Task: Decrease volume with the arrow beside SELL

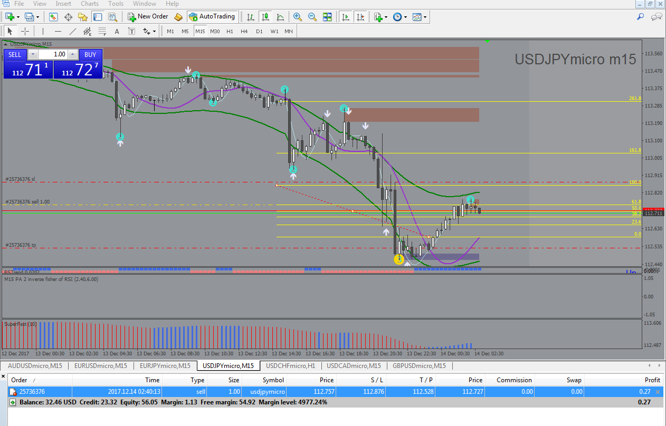Action: 33,54
